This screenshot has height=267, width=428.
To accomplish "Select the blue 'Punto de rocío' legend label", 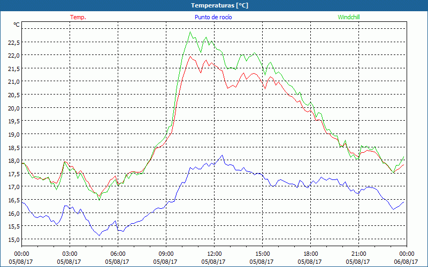I will pyautogui.click(x=213, y=17).
